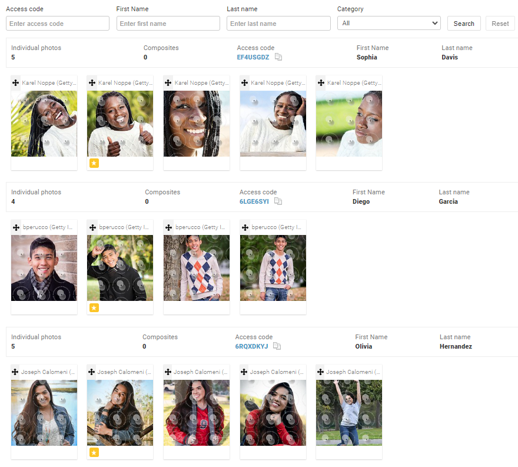Focus the Enter access code field

point(58,24)
